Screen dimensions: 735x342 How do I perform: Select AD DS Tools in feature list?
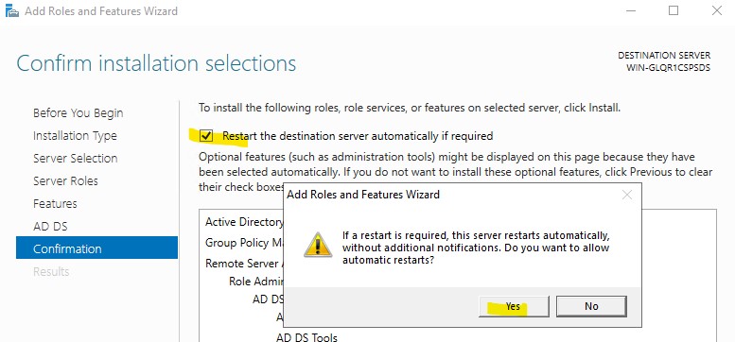pos(306,336)
